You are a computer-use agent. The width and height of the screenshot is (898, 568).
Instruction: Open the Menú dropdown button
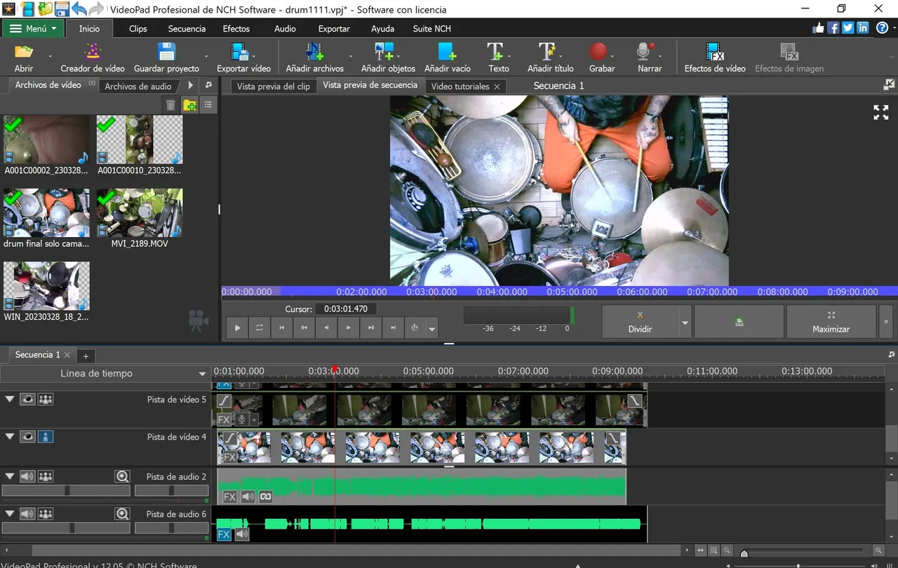point(34,29)
